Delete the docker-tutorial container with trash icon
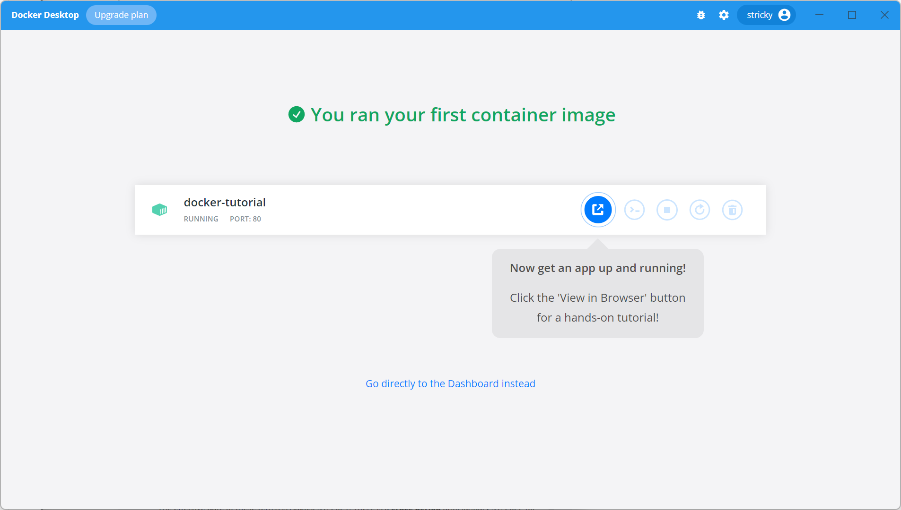This screenshot has height=510, width=901. 732,210
